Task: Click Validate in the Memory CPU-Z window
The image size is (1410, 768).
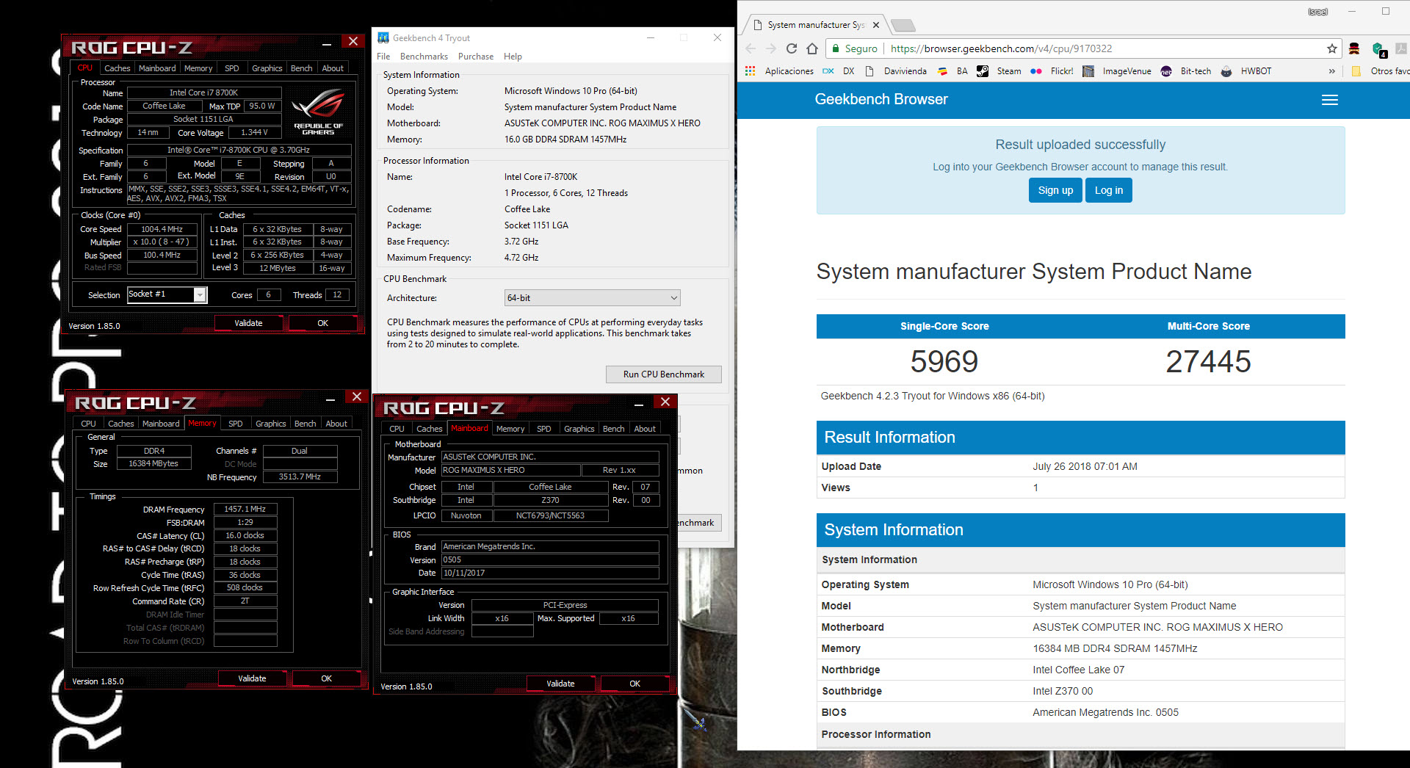Action: pos(252,678)
